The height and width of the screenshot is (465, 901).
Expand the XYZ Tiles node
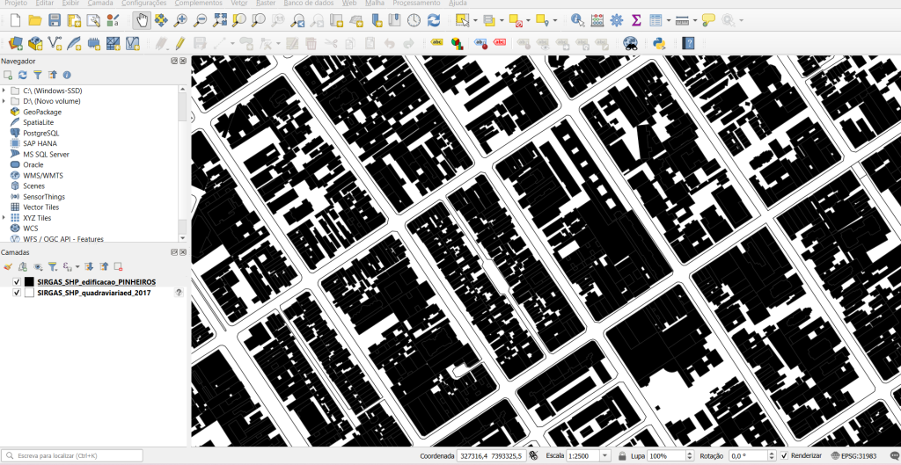[x=4, y=218]
